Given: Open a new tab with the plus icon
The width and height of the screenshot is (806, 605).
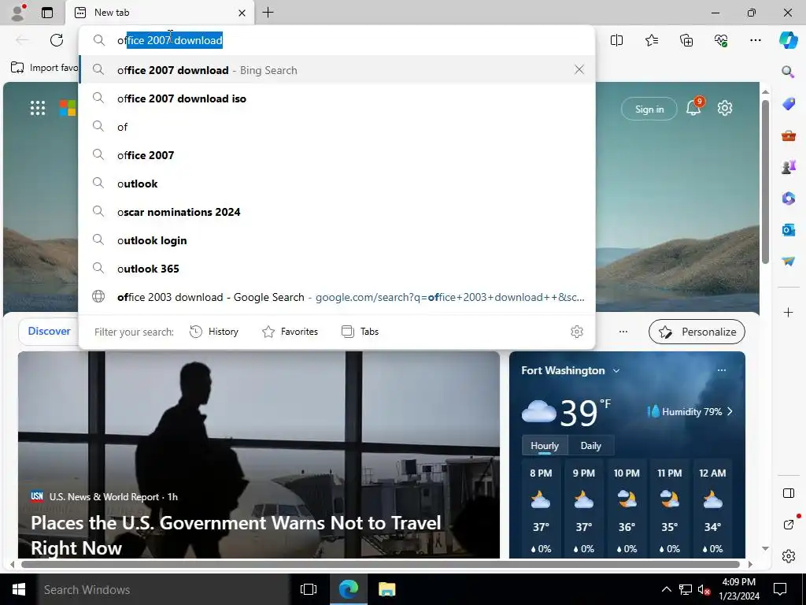Looking at the screenshot, I should pyautogui.click(x=268, y=13).
